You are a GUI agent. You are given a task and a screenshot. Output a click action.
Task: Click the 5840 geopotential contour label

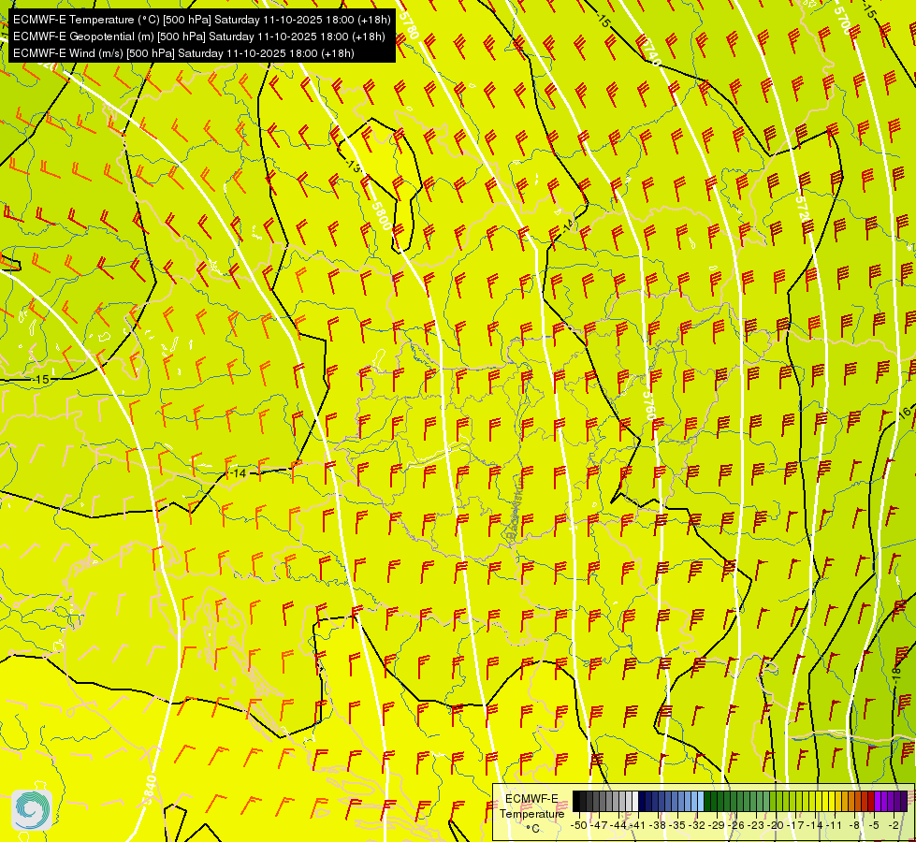[x=149, y=790]
